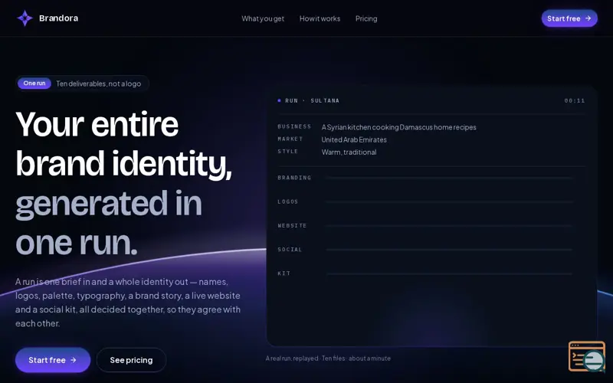The image size is (613, 383).
Task: Open the What you get section
Action: point(263,18)
